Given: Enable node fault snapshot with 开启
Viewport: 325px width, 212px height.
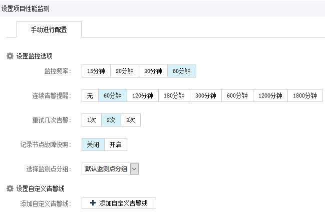Looking at the screenshot, I should (116, 145).
